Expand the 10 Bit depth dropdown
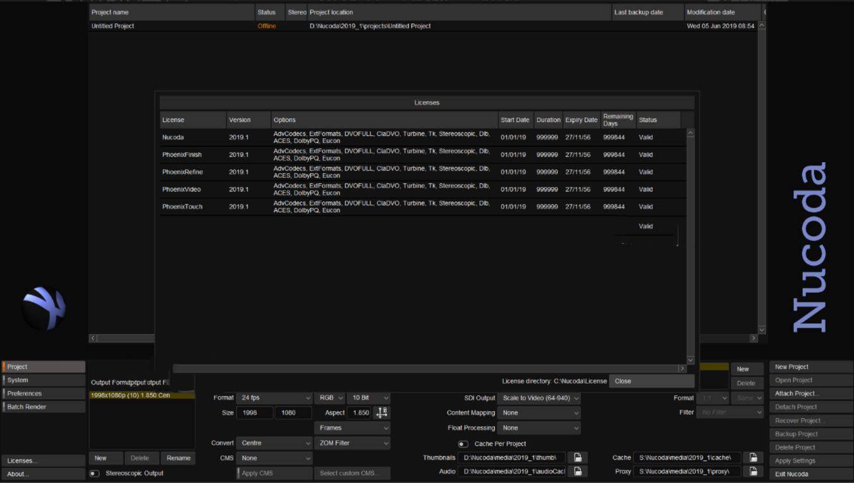 click(369, 398)
